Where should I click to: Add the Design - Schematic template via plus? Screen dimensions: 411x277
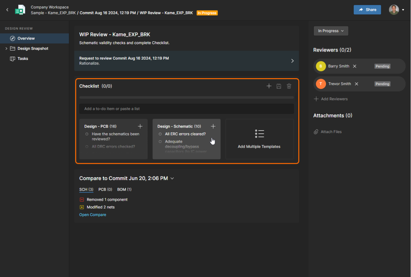[x=213, y=126]
